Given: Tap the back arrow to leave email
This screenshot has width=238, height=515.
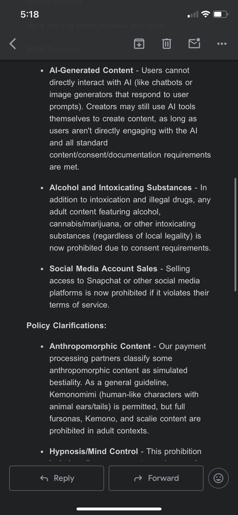Looking at the screenshot, I should click(x=13, y=44).
